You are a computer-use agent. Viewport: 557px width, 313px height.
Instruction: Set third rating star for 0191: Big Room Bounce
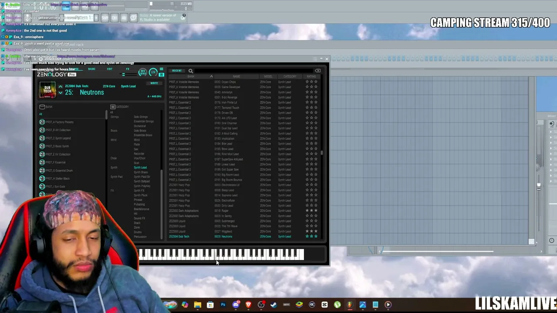tap(316, 180)
